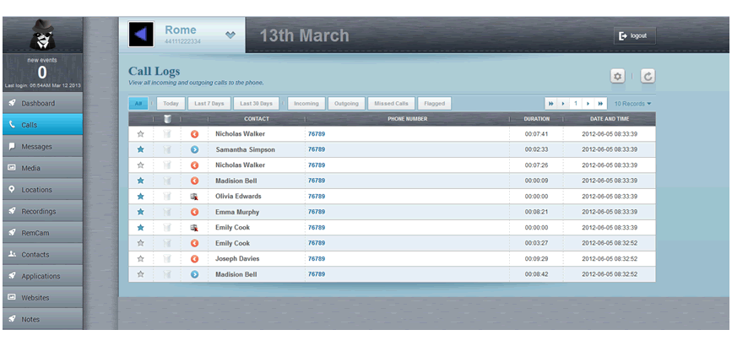The height and width of the screenshot is (346, 732).
Task: Jump to the last page of records
Action: pyautogui.click(x=601, y=103)
